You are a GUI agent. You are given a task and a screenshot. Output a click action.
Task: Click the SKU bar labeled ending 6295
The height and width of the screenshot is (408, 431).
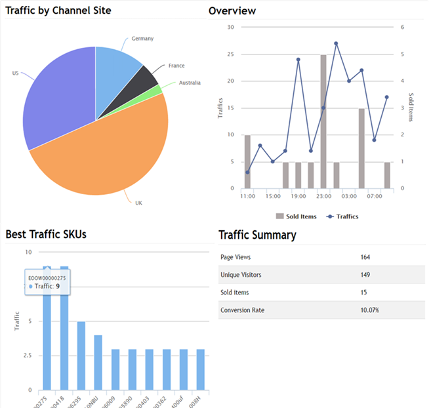point(81,356)
